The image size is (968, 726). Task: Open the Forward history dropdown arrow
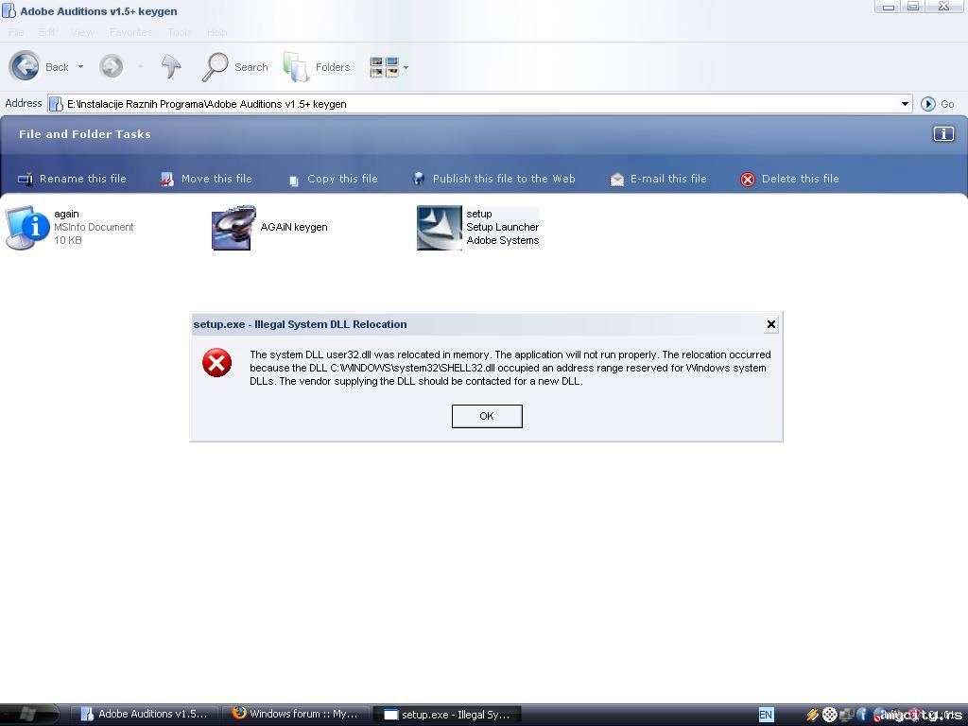[140, 67]
